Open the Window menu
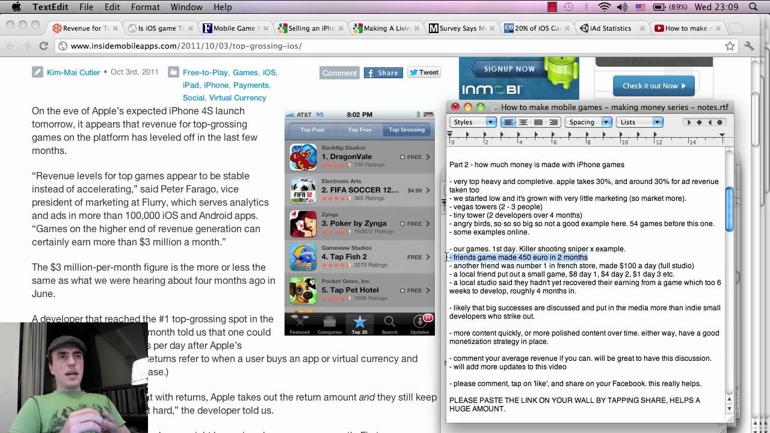 pos(186,7)
